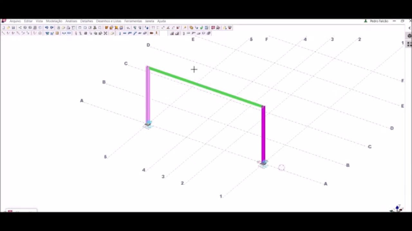The image size is (412, 231).
Task: Select the green beam in the model
Action: (205, 87)
